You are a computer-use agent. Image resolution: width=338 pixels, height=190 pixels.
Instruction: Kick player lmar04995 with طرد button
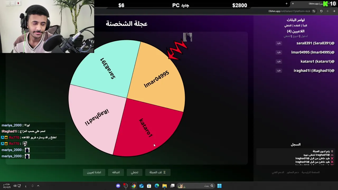point(279,52)
